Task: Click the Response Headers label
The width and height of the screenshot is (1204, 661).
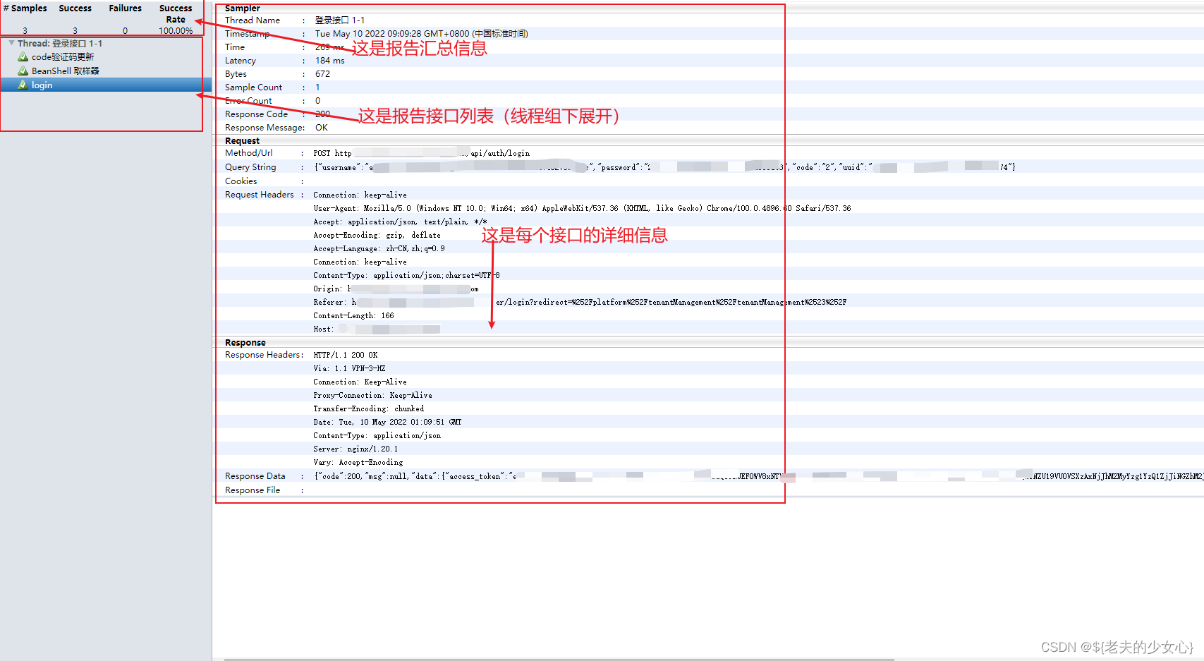Action: 264,355
